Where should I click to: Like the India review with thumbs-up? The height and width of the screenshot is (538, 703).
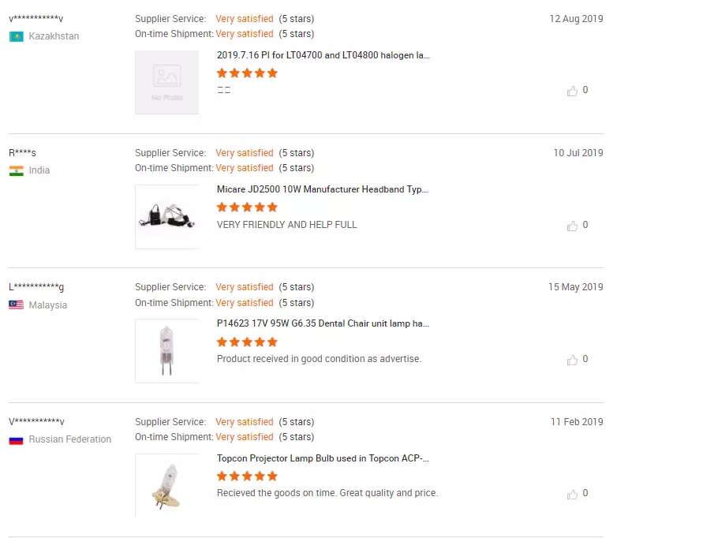click(572, 226)
